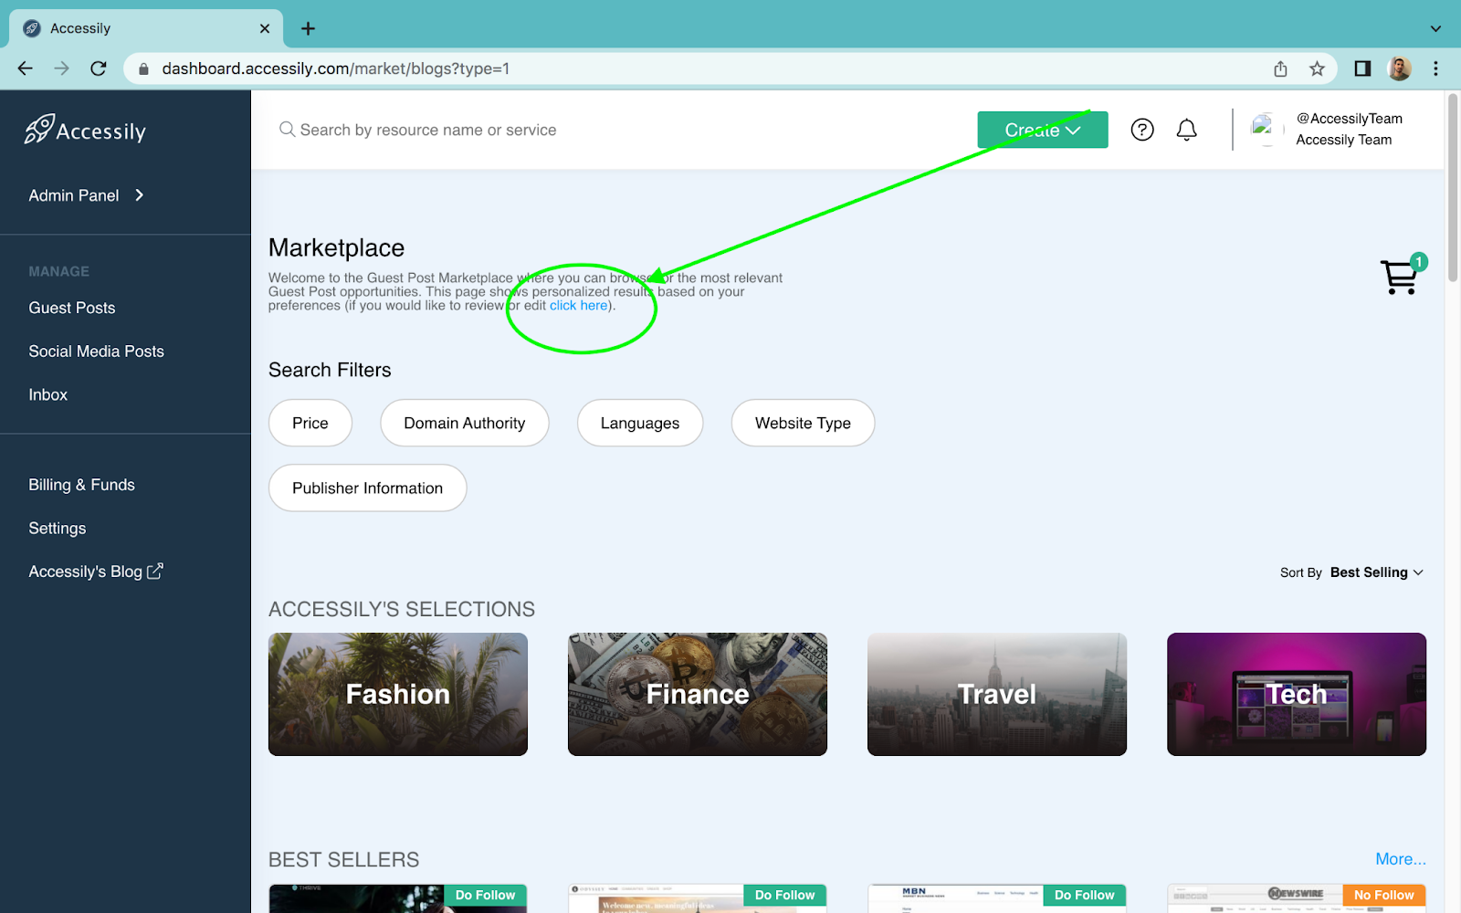This screenshot has width=1461, height=913.
Task: Open Settings from the sidebar
Action: 58,528
